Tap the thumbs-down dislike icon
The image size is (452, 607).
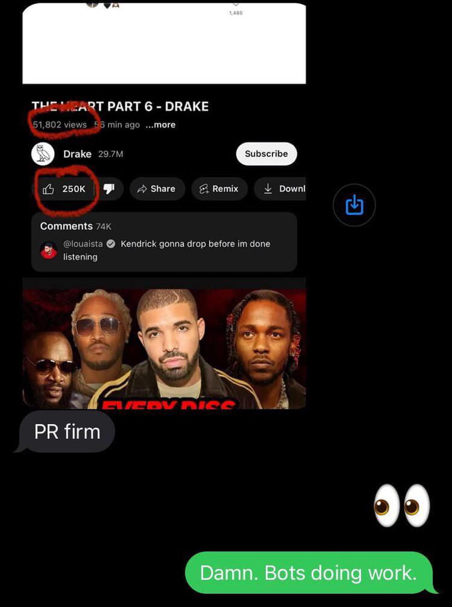click(x=109, y=189)
